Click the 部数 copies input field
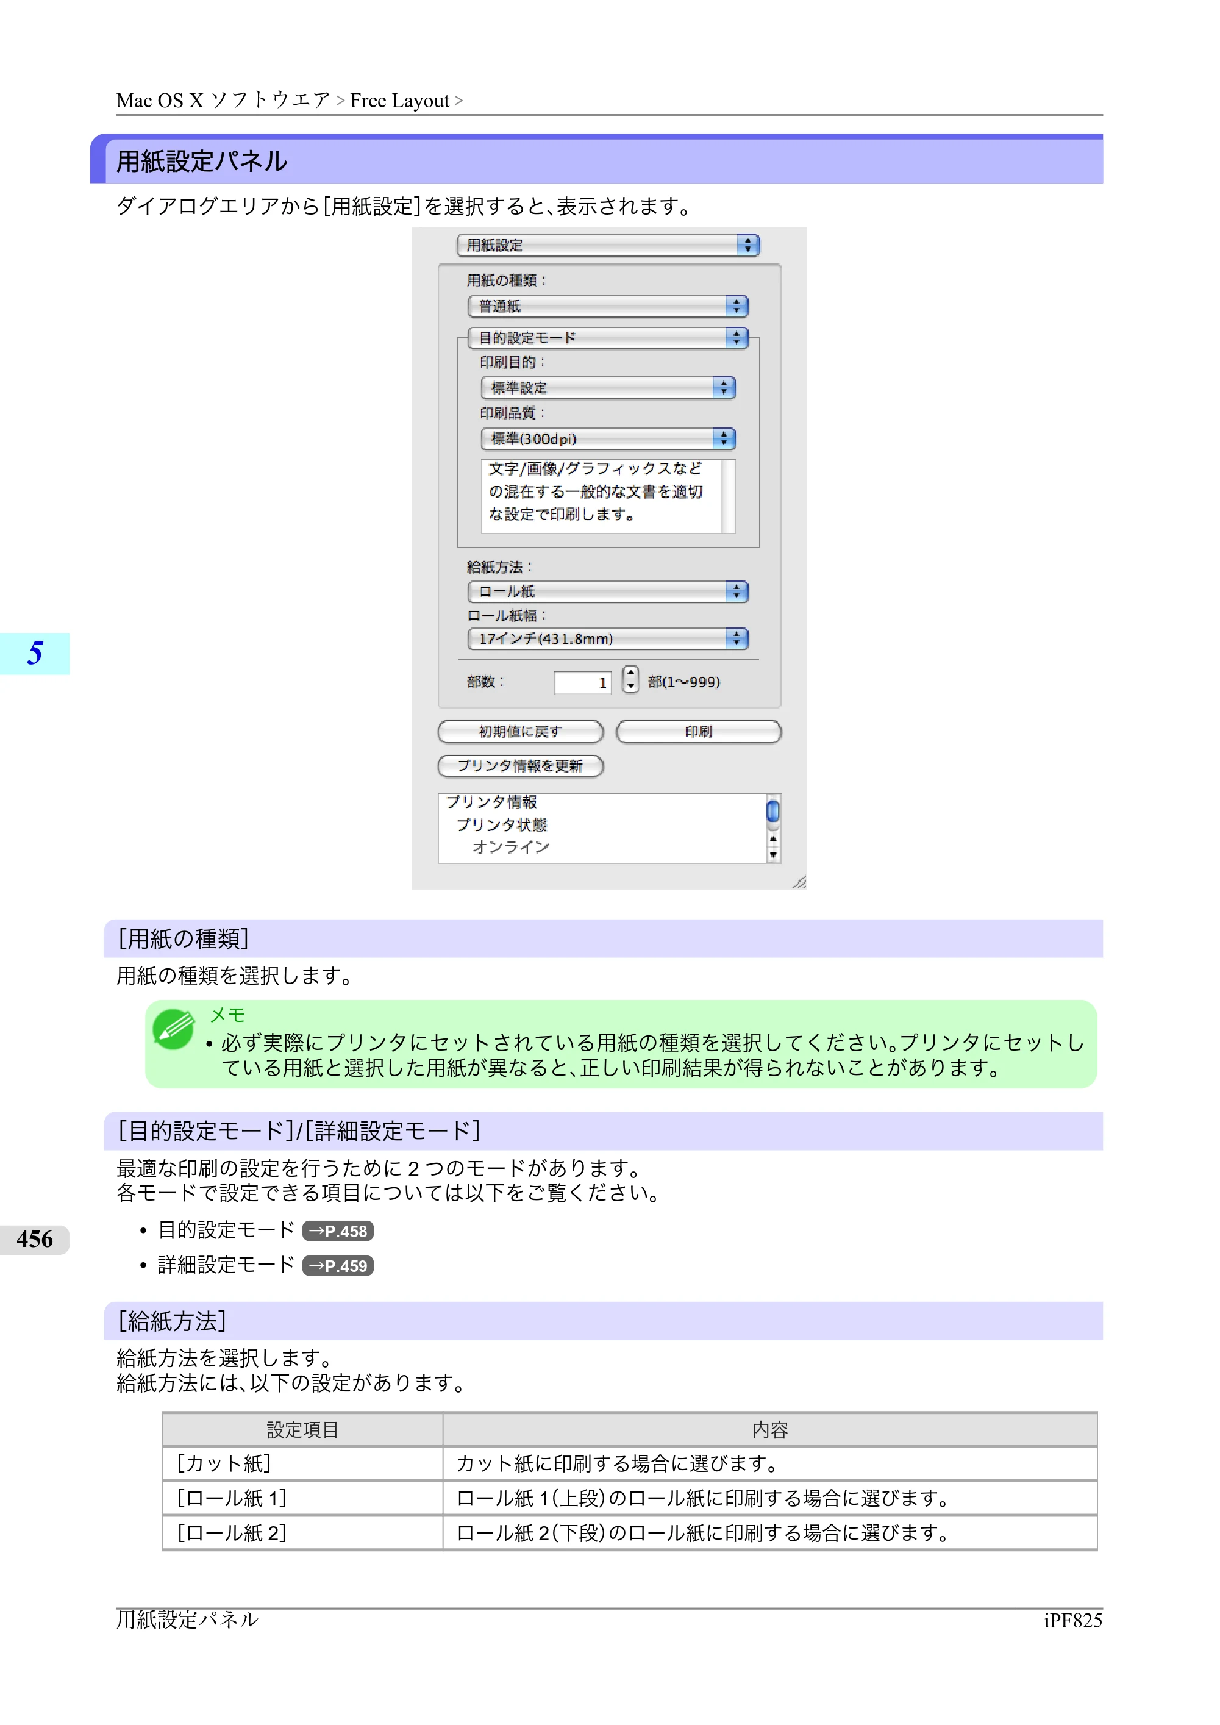The width and height of the screenshot is (1220, 1725). click(582, 682)
